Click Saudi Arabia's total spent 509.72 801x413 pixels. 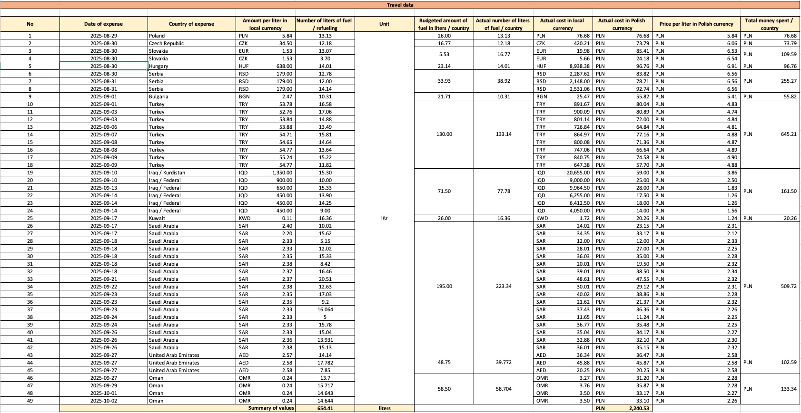point(788,287)
